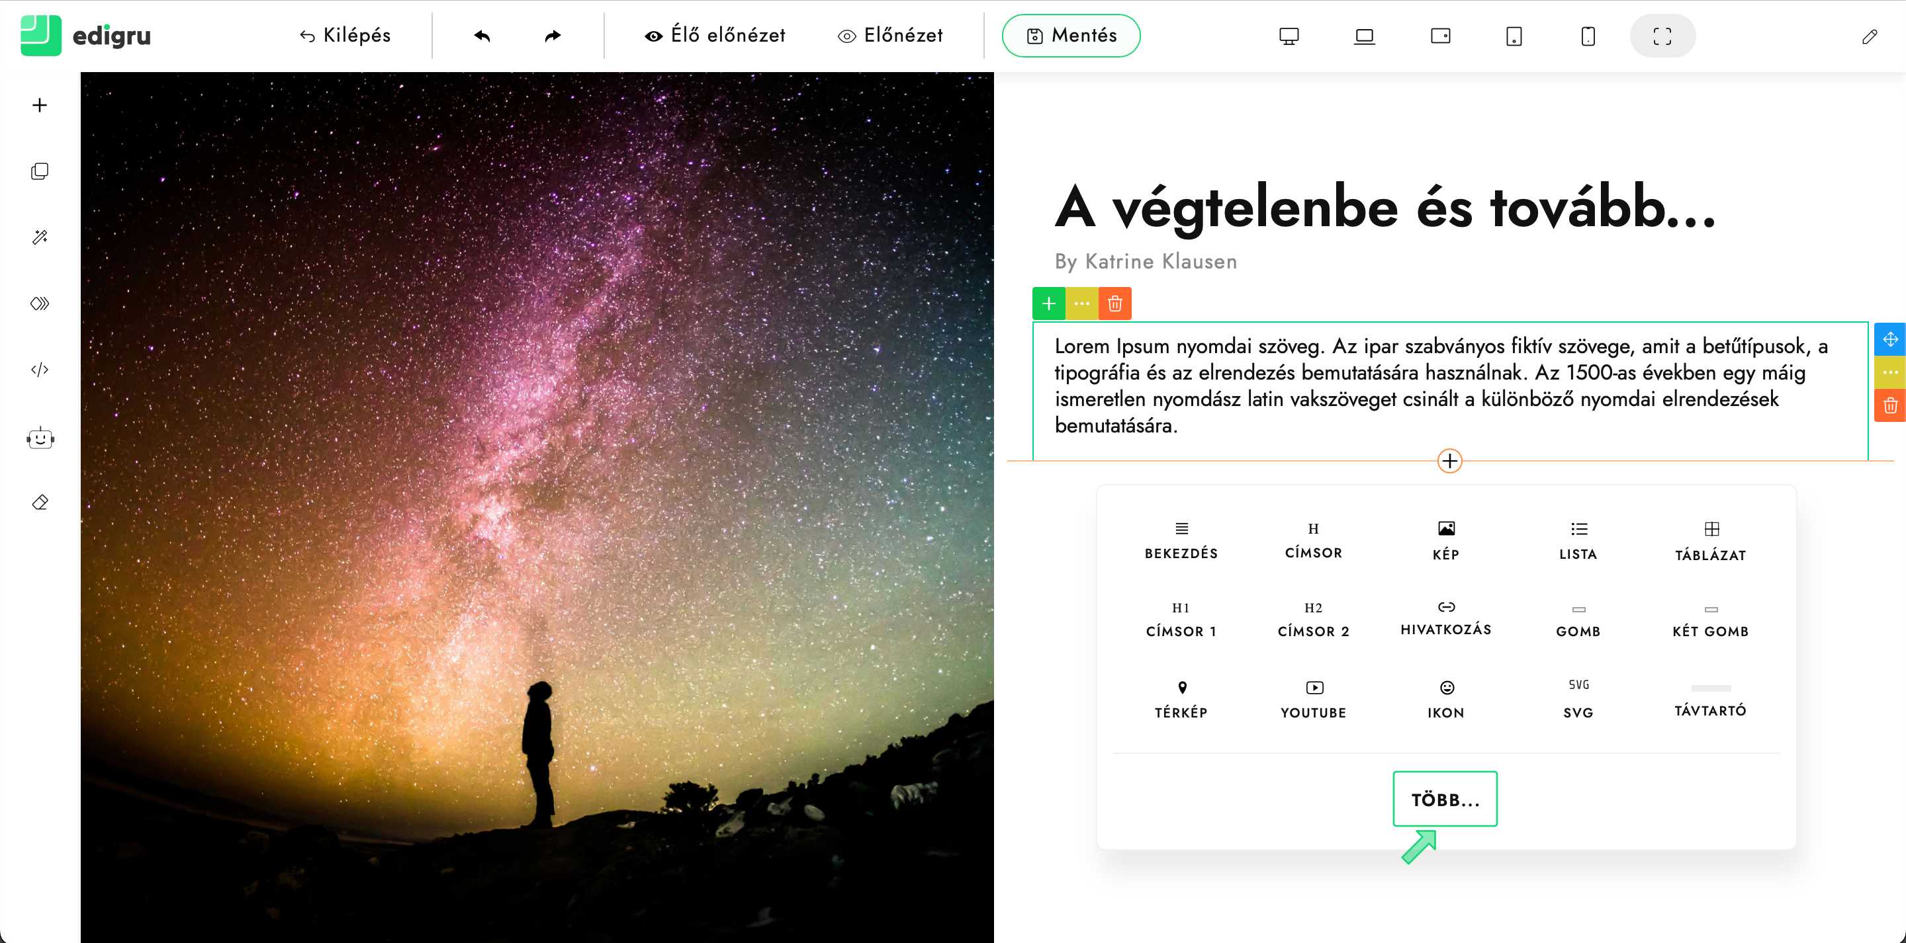Select the magic wand tool in sidebar
The height and width of the screenshot is (943, 1906).
tap(40, 237)
